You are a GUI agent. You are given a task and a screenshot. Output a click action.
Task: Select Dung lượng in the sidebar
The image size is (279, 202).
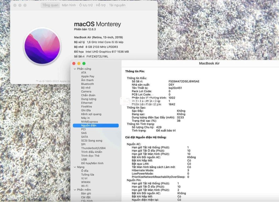[x=89, y=99]
